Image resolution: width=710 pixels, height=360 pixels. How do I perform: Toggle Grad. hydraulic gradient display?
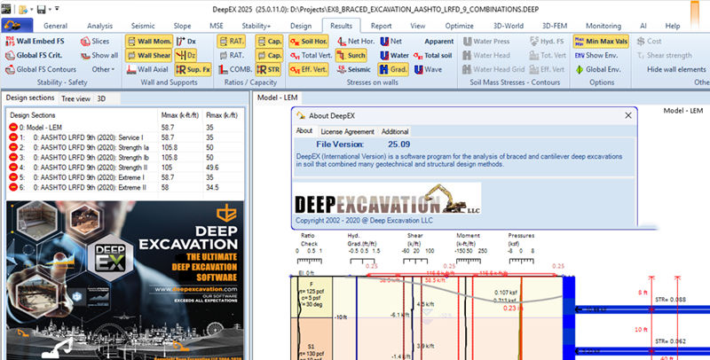pyautogui.click(x=393, y=69)
